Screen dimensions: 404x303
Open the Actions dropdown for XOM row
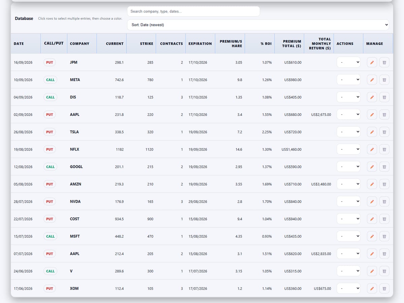coord(348,289)
